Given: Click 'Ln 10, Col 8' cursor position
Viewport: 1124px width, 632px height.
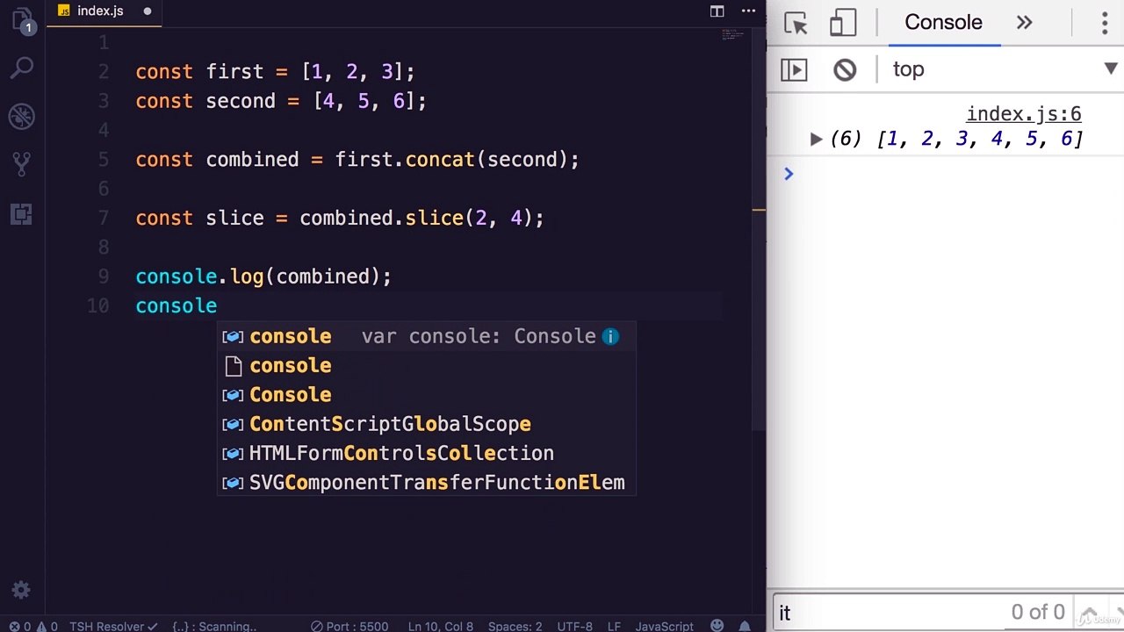Looking at the screenshot, I should 441,626.
